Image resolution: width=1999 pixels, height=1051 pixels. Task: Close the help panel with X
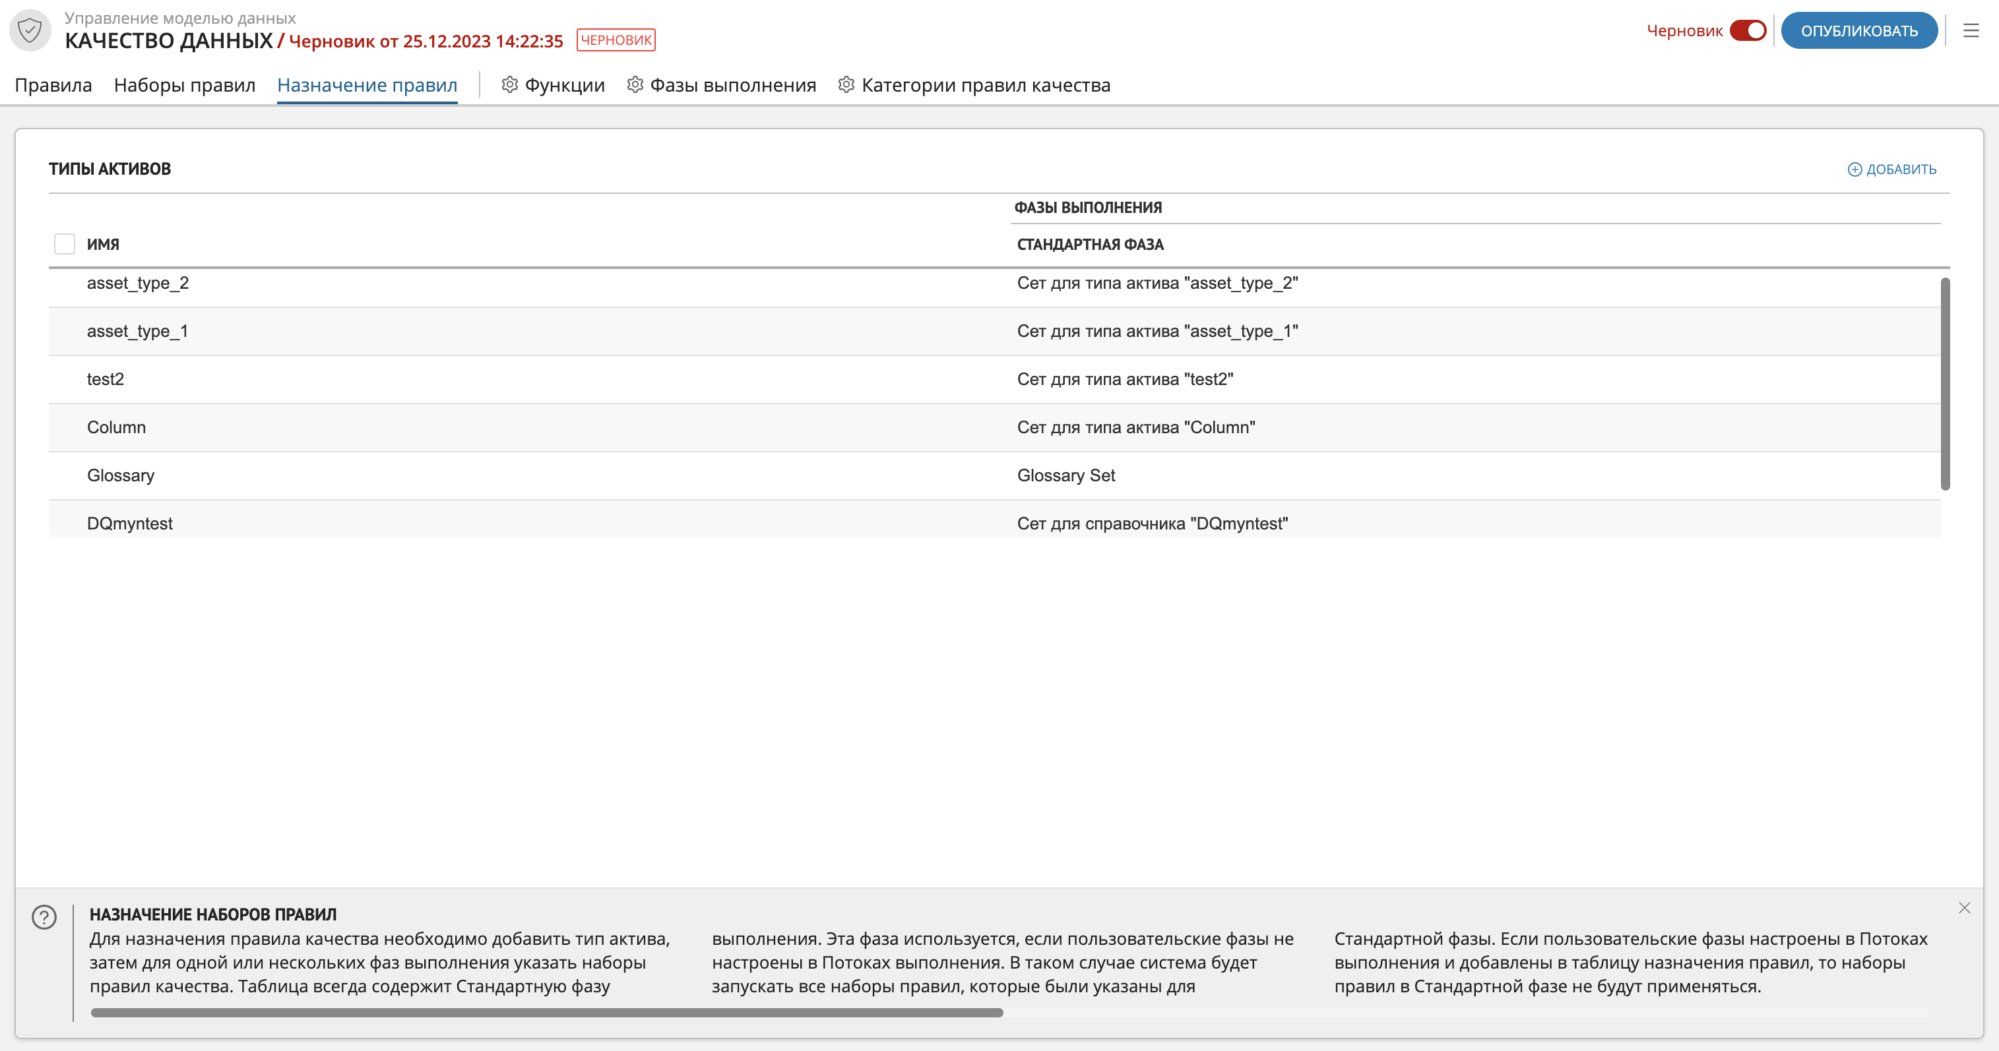1964,907
